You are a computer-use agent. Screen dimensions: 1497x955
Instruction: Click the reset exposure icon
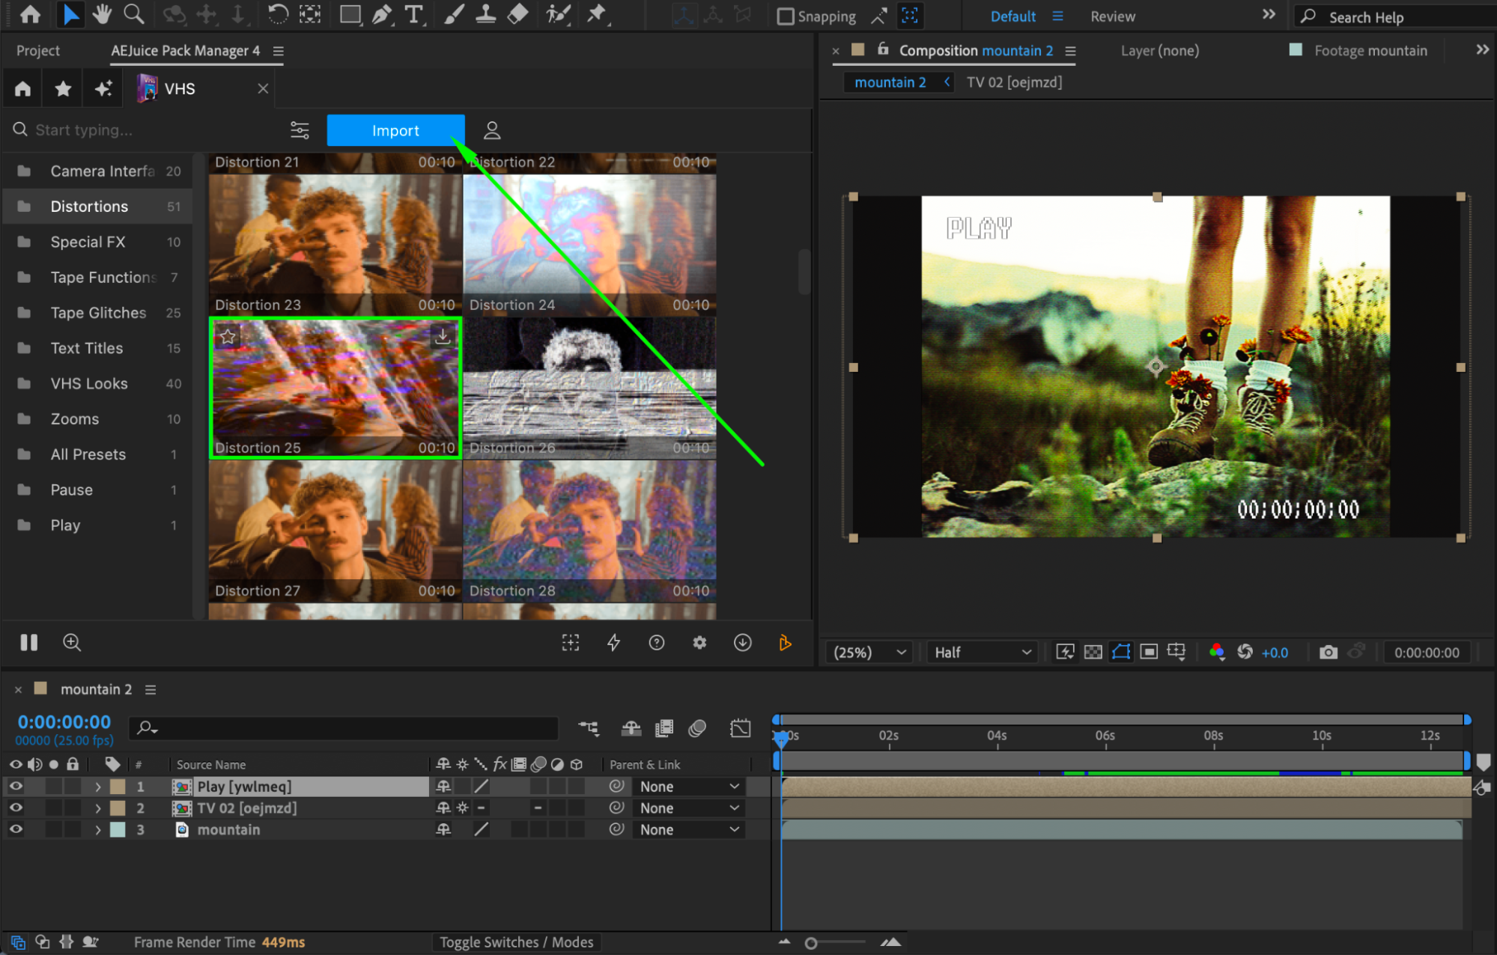(x=1245, y=652)
